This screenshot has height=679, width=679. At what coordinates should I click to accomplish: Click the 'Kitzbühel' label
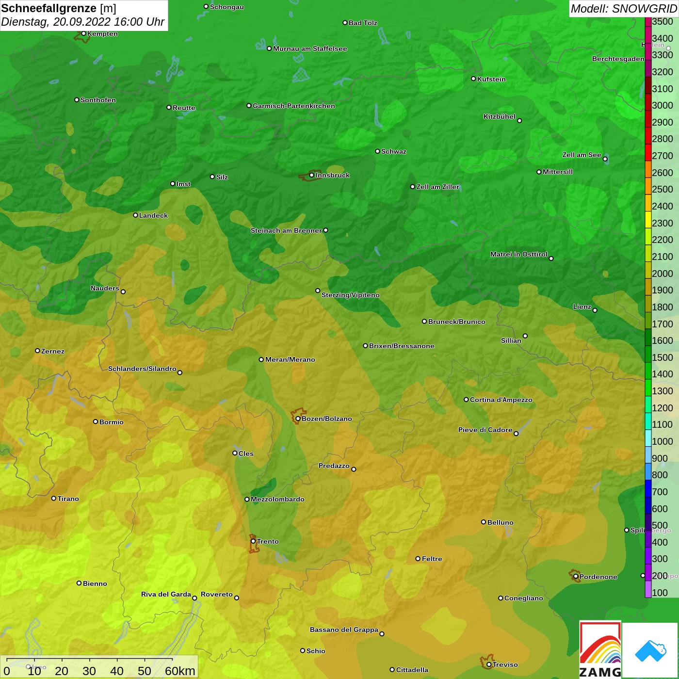(x=500, y=116)
